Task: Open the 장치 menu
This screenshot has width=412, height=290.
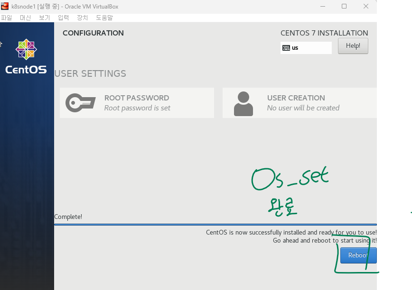Action: [x=82, y=18]
